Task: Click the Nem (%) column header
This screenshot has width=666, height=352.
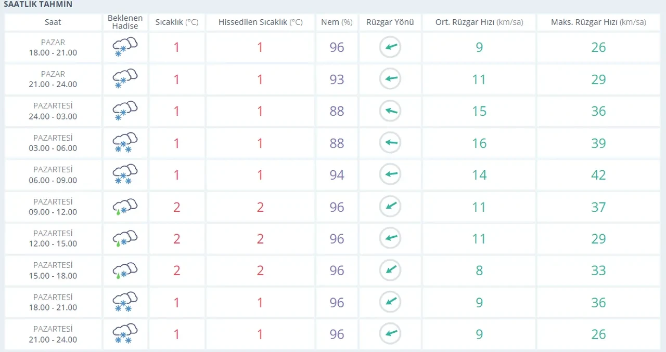Action: point(337,22)
